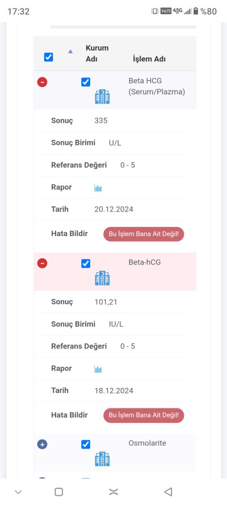The image size is (227, 505).
Task: Open the report chart icon for Beta-hCG
Action: 98,369
